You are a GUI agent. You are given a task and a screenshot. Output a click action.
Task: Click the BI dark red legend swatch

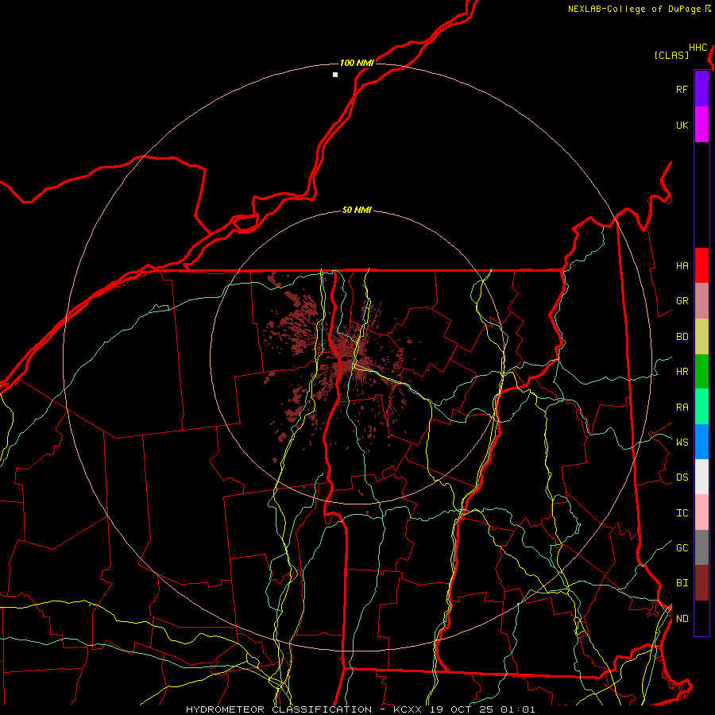[701, 583]
